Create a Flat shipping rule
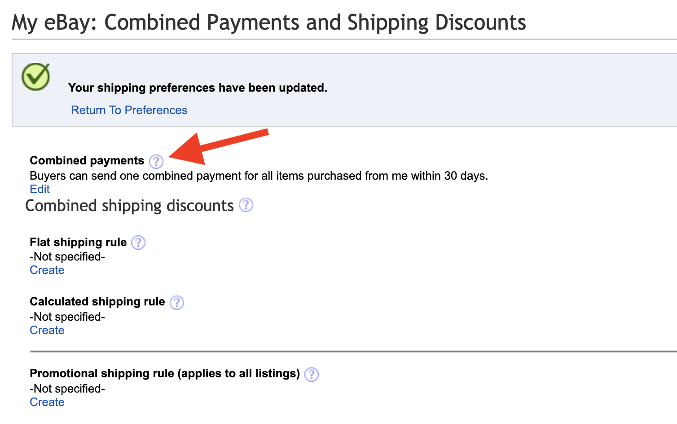 (x=47, y=270)
